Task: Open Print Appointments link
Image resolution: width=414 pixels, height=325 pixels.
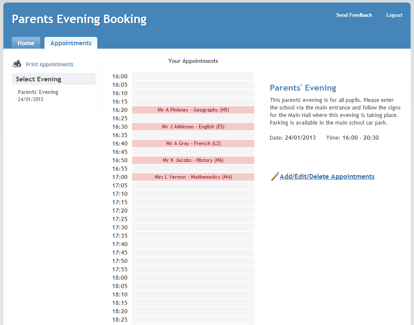Action: point(49,65)
